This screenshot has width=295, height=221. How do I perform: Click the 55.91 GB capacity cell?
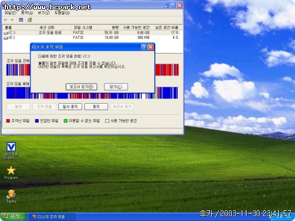pos(112,32)
